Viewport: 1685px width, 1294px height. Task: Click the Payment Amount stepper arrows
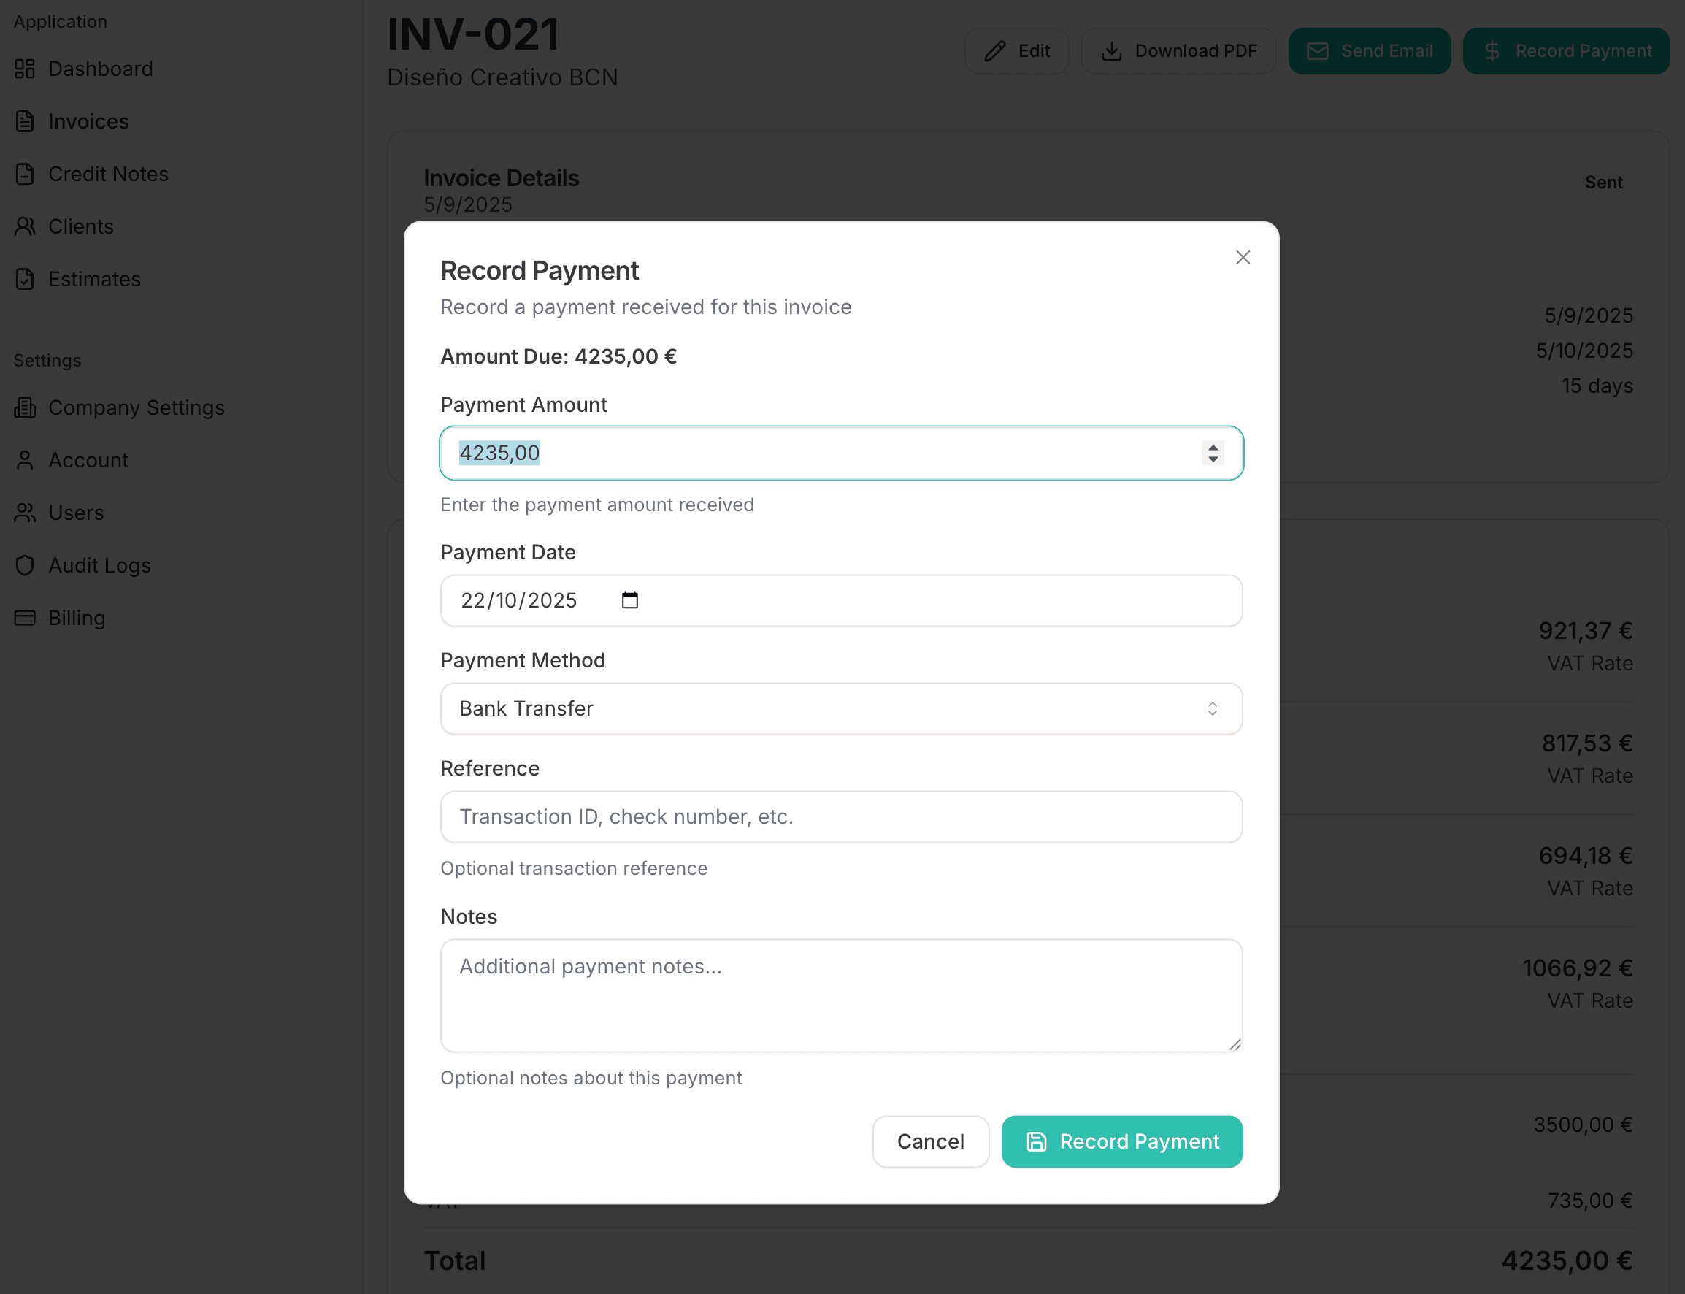[1212, 453]
